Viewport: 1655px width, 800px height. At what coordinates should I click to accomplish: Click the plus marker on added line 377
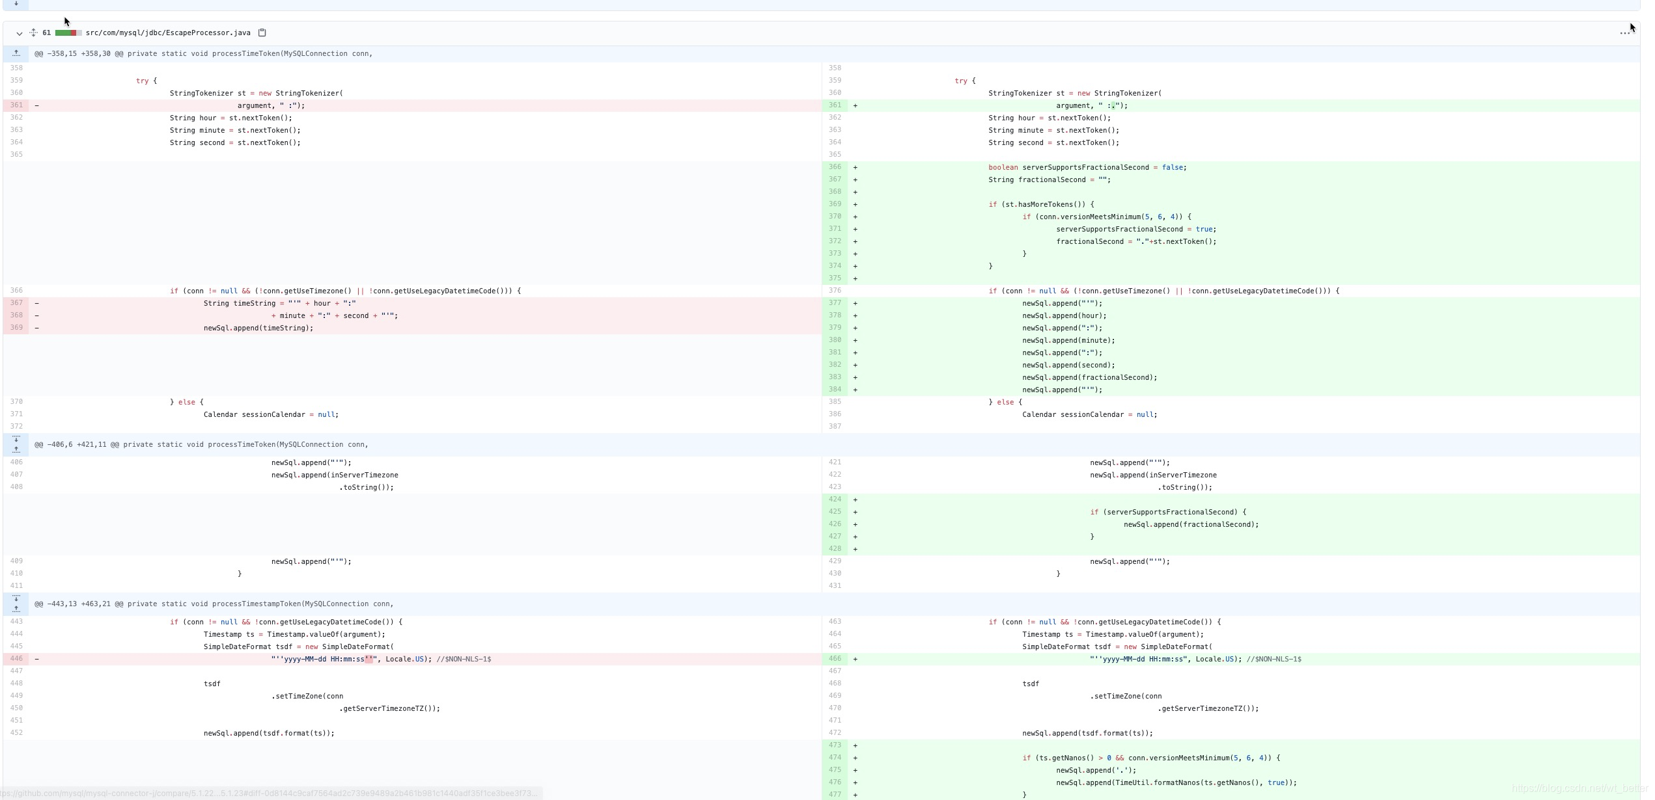(x=855, y=303)
